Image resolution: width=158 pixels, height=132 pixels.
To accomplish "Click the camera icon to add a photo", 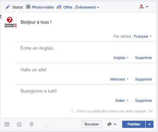I will [7, 124].
